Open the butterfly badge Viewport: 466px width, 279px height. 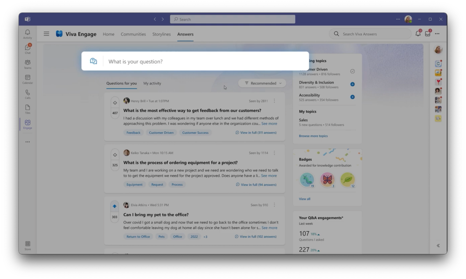point(327,179)
